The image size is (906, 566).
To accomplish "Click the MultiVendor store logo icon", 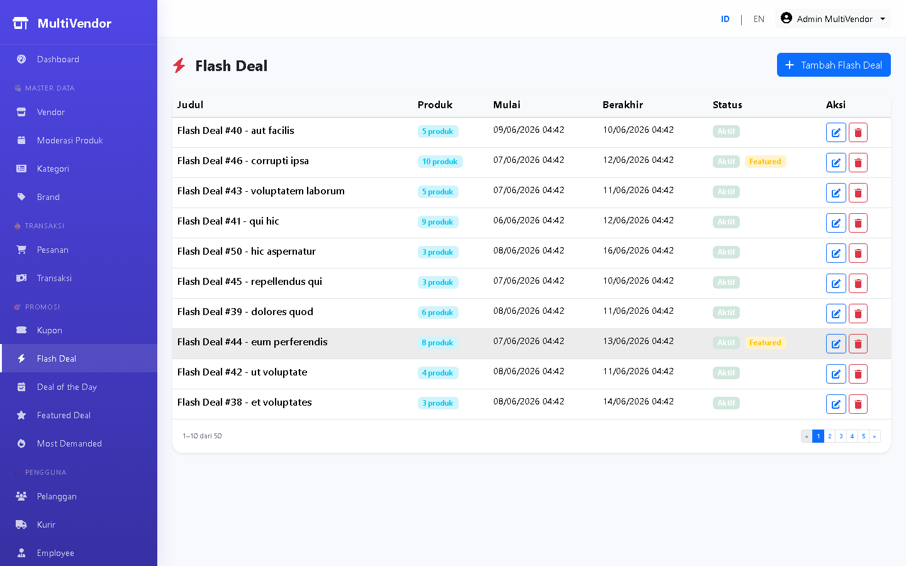I will coord(21,23).
